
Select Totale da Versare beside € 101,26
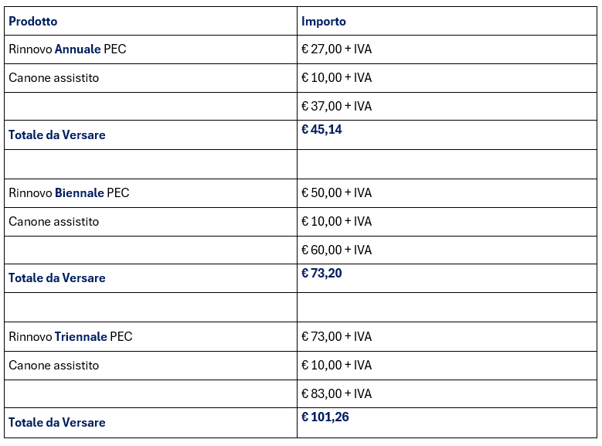tap(56, 422)
